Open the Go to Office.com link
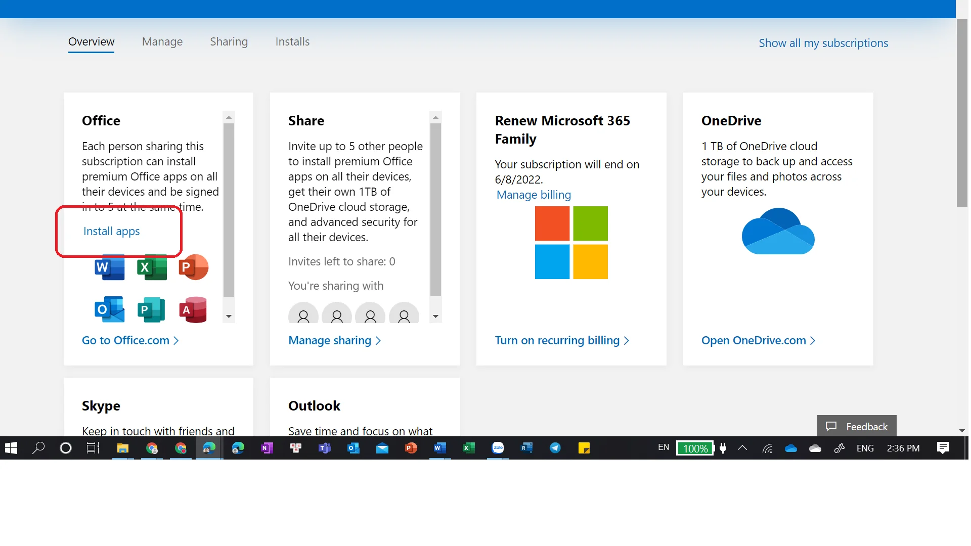Viewport: 971px width, 546px height. click(x=130, y=341)
